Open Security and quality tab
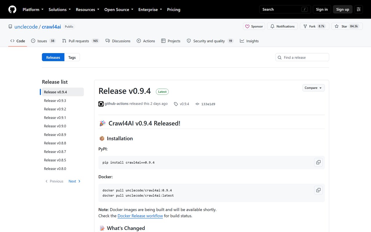371x232 pixels. (210, 41)
